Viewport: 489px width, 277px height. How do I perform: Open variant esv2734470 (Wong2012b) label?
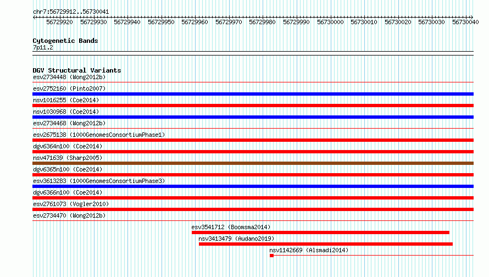coord(69,215)
